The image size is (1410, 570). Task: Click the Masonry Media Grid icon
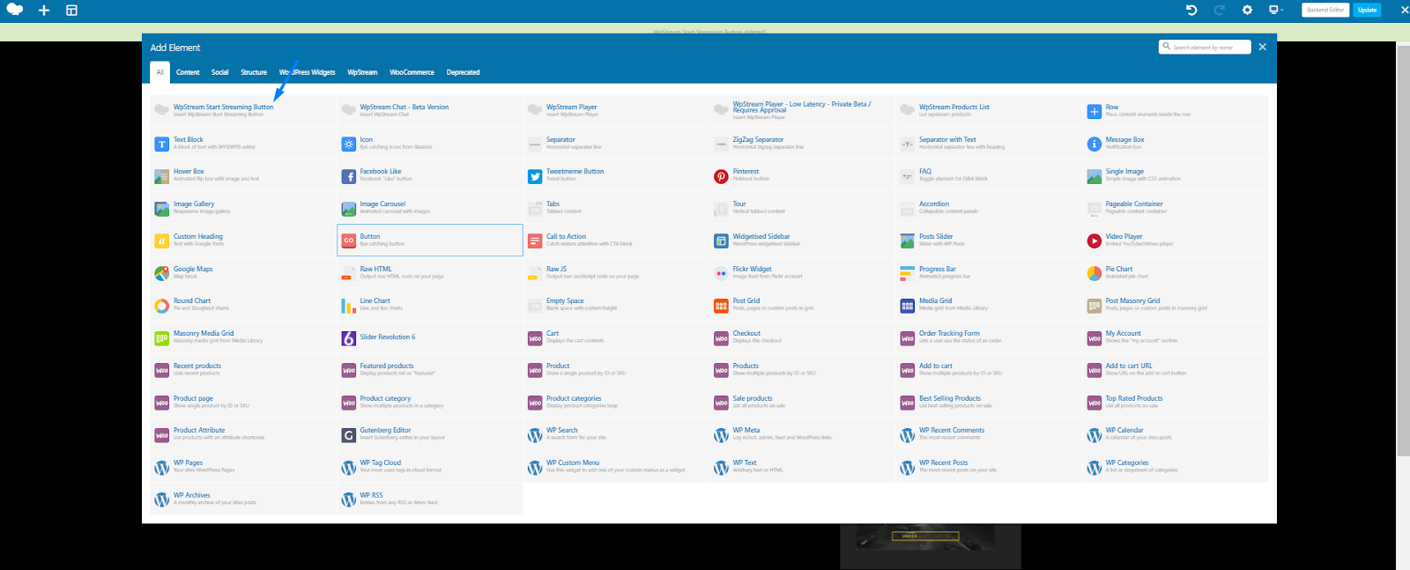161,338
